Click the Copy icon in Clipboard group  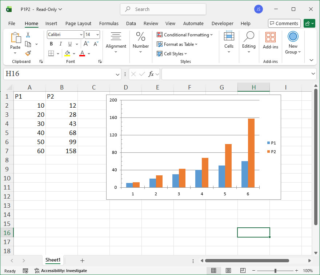tap(28, 44)
